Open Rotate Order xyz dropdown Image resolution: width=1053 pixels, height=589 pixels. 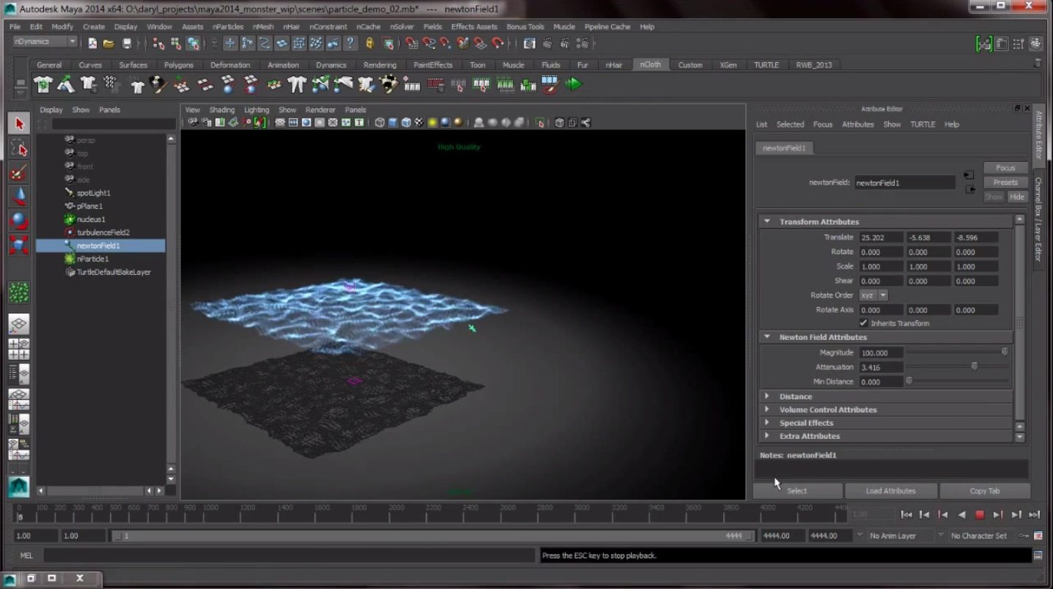(x=873, y=295)
